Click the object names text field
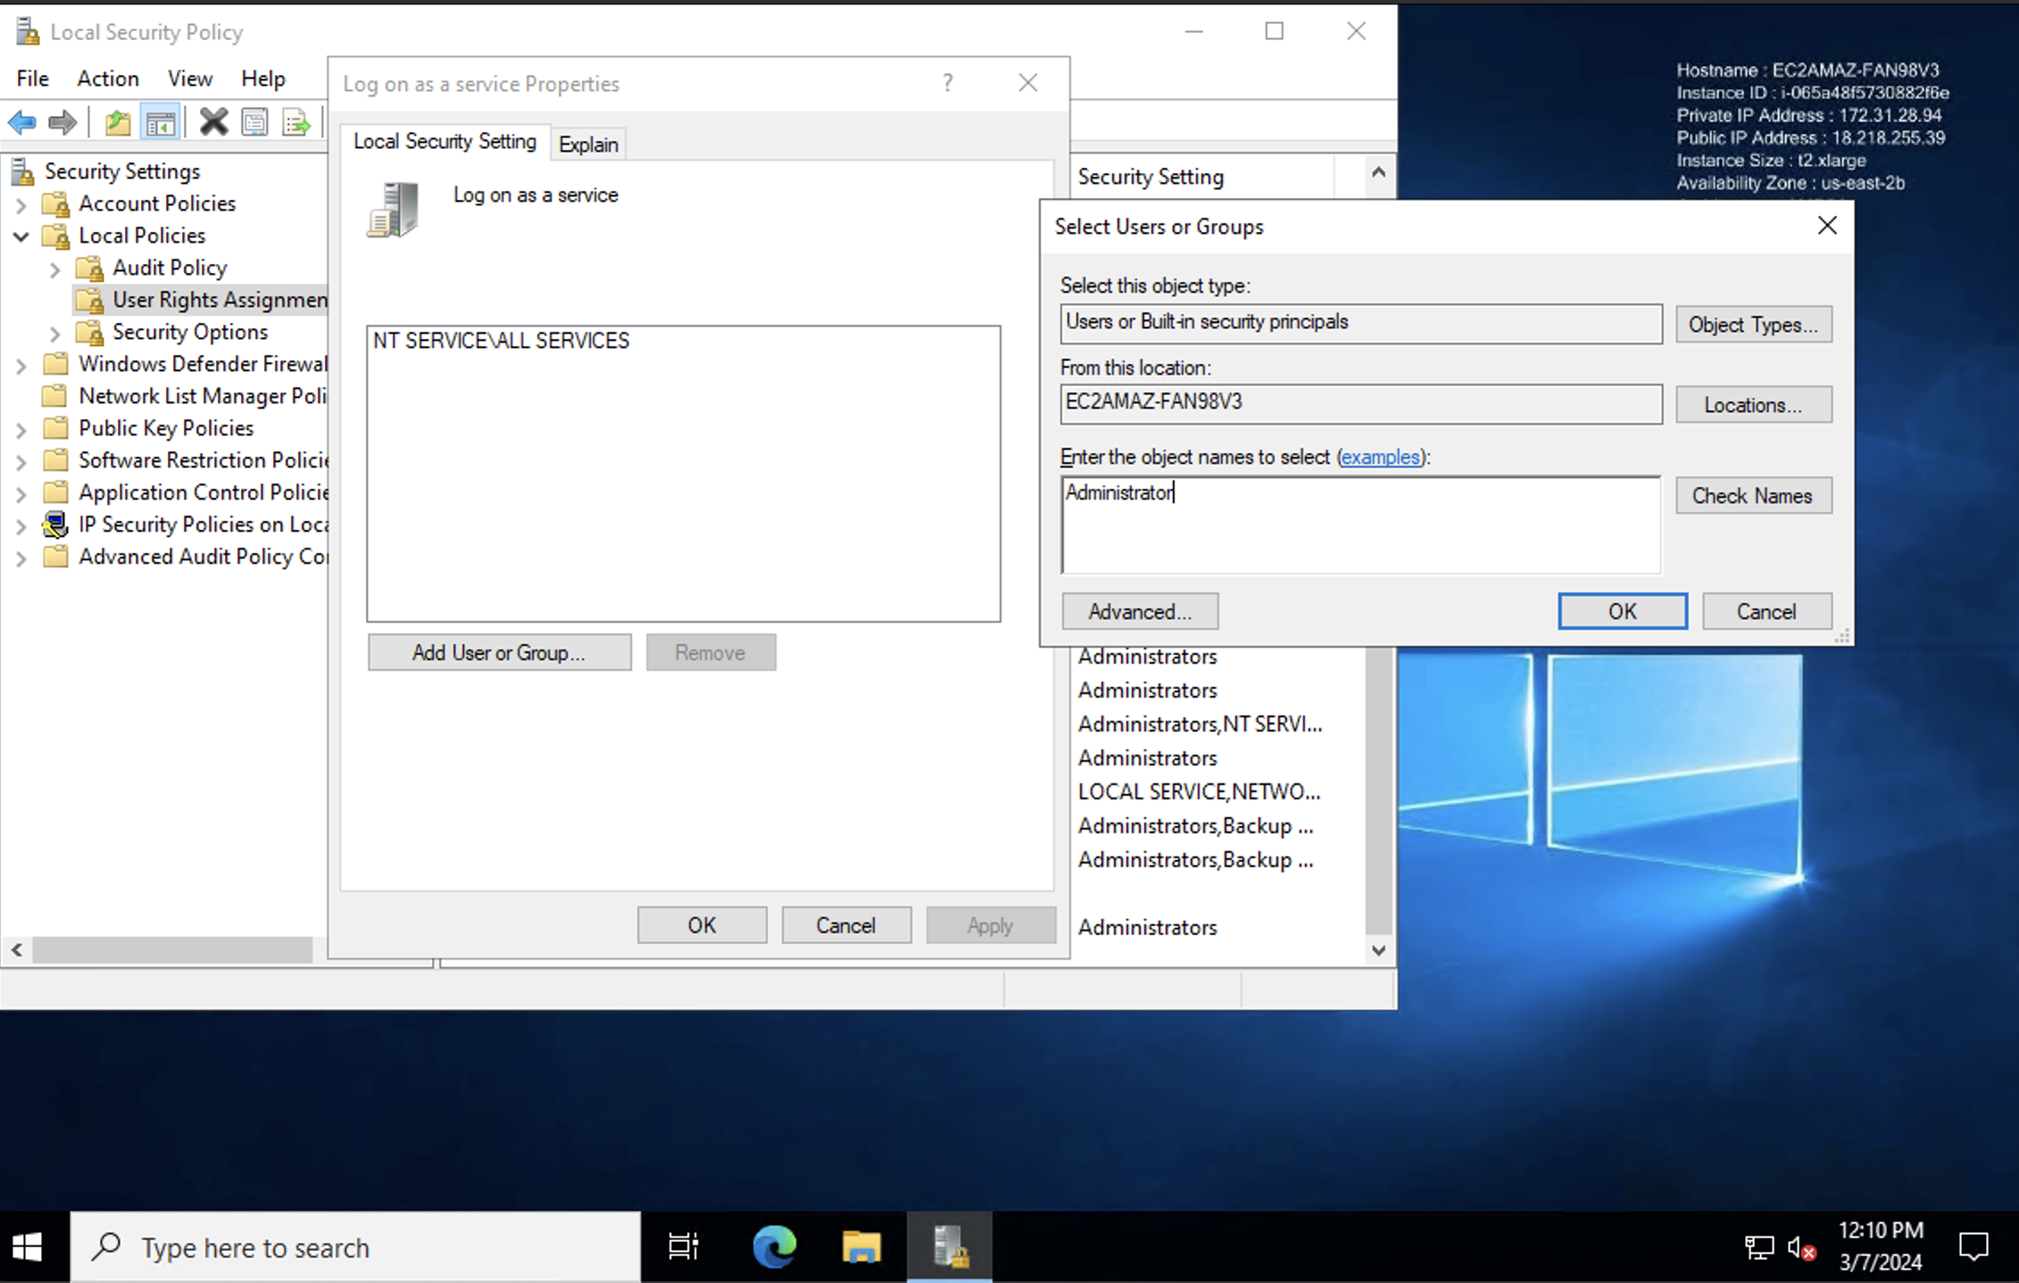This screenshot has width=2019, height=1283. (x=1360, y=526)
